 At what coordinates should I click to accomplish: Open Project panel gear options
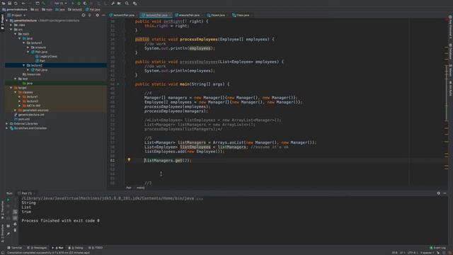coord(97,15)
